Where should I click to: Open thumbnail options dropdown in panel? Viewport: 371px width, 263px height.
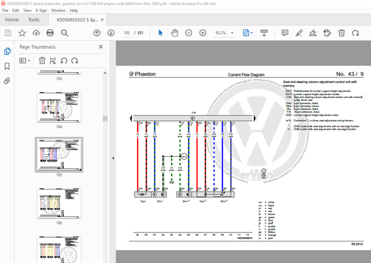point(25,60)
